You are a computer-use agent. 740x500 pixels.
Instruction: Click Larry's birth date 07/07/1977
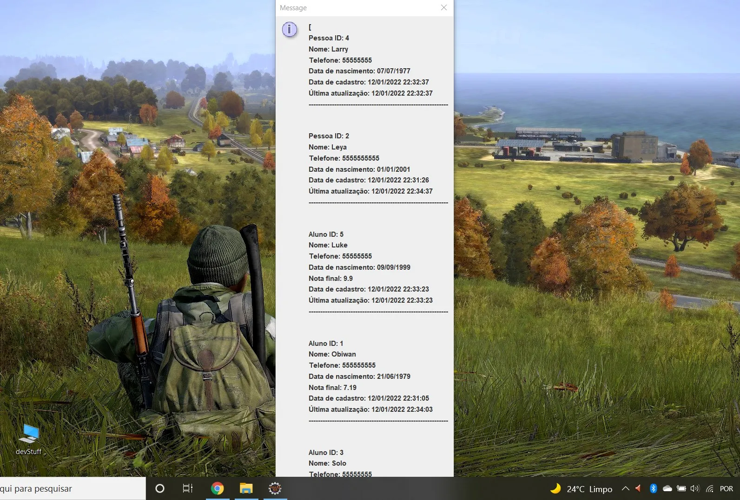coord(394,71)
